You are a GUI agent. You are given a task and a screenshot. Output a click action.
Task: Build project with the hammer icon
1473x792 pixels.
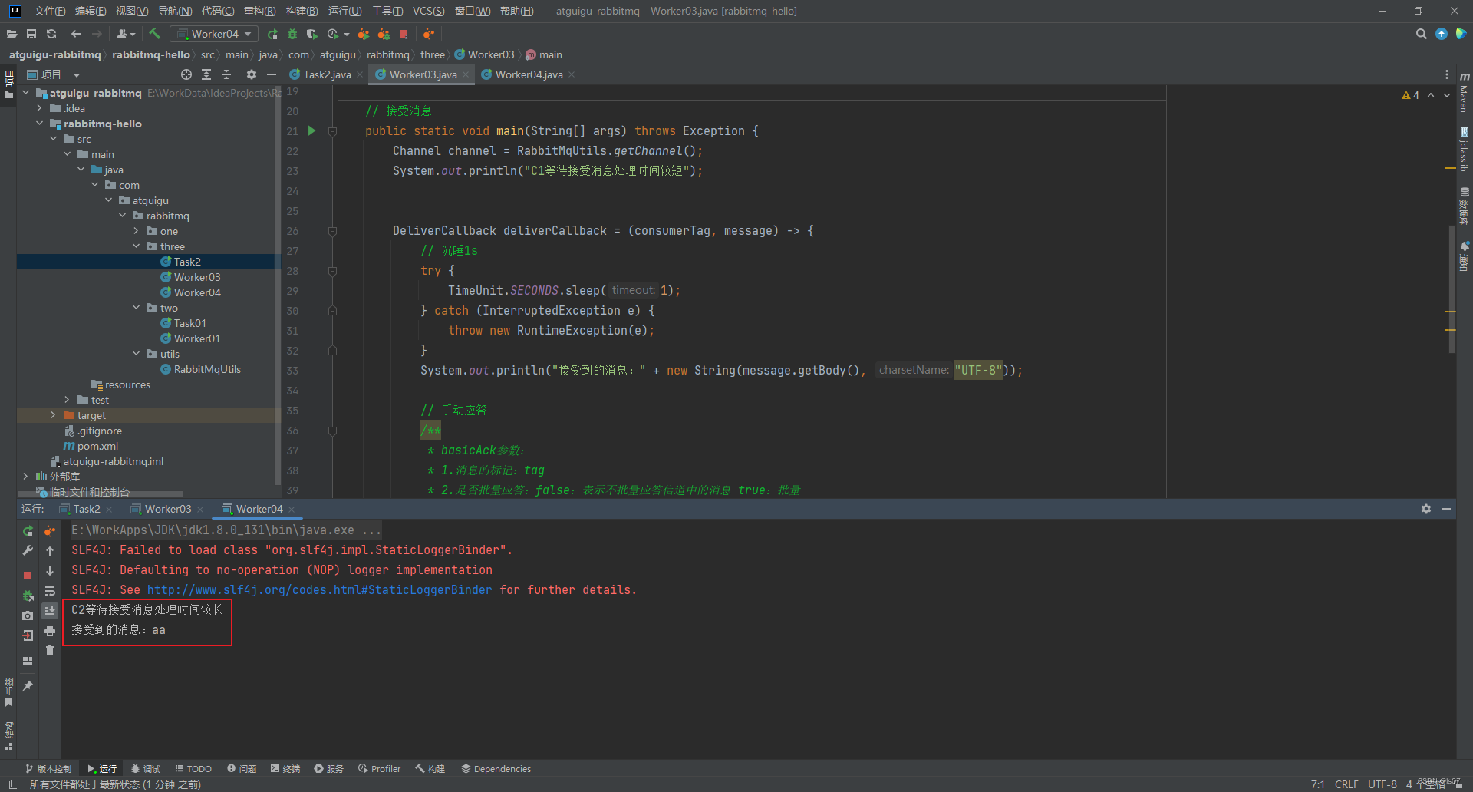click(154, 34)
